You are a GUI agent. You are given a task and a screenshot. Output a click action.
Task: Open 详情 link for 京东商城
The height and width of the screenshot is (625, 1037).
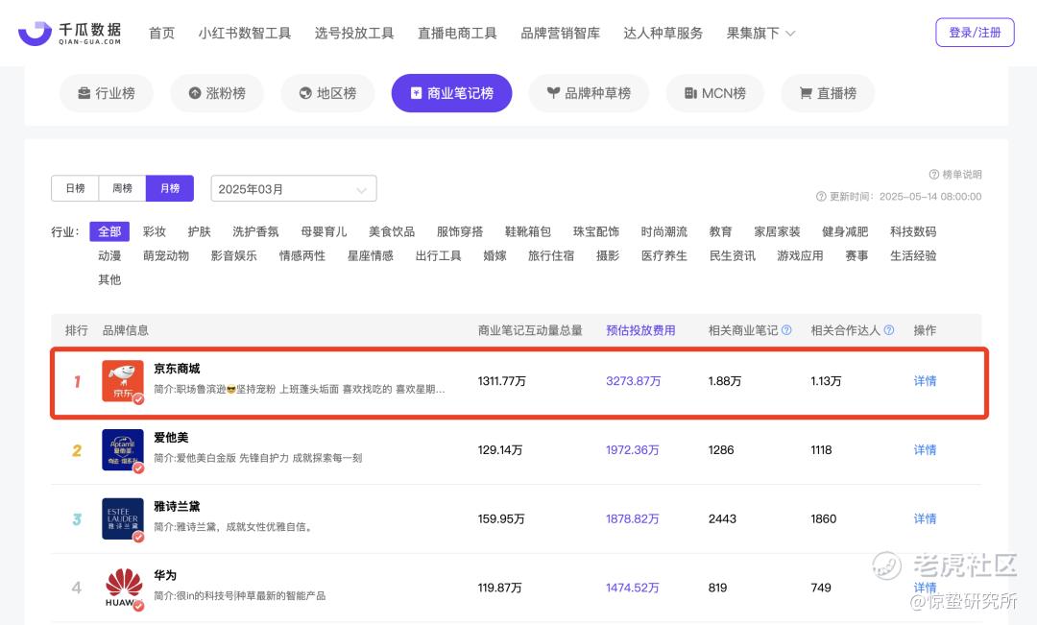click(x=925, y=381)
